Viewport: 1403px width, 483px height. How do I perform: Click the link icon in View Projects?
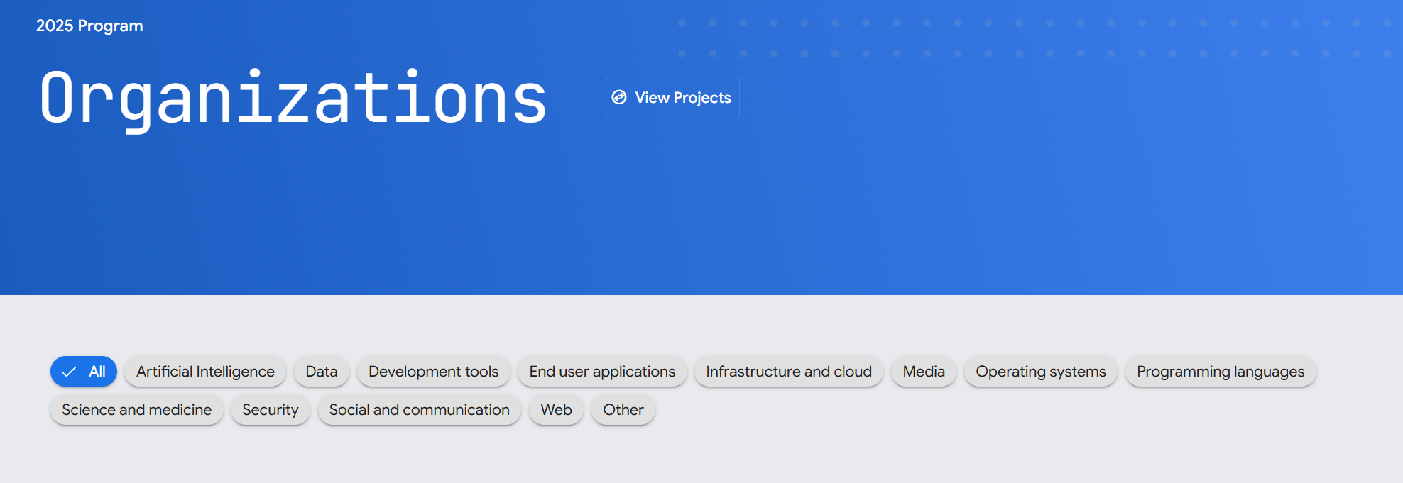click(x=619, y=97)
